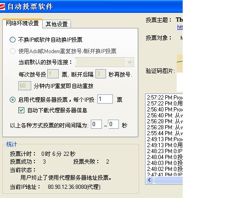This screenshot has height=198, width=235.
Task: Open the 当前默认的拨号连接 dropdown arrow
Action: [x=130, y=62]
